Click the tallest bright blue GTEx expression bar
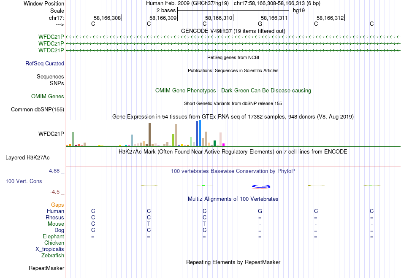Screen dimensions: 401x278 pyautogui.click(x=200, y=133)
